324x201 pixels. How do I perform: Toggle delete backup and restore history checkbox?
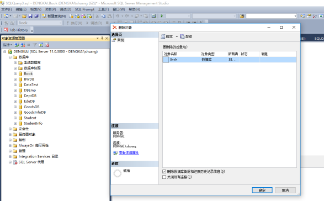pos(164,171)
